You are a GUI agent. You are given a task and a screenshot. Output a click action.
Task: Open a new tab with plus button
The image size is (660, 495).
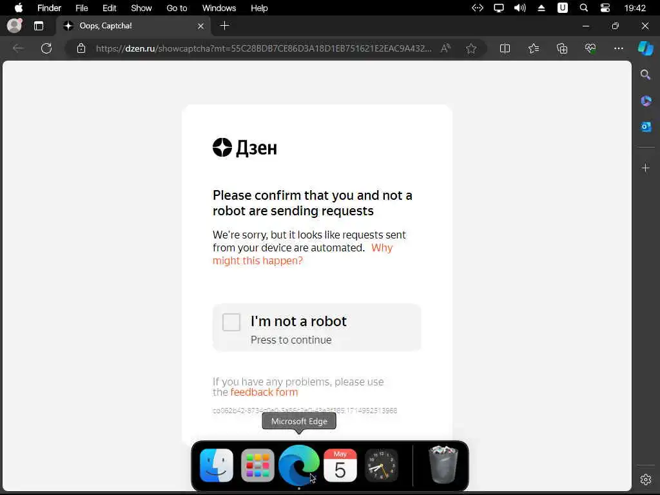click(x=224, y=26)
